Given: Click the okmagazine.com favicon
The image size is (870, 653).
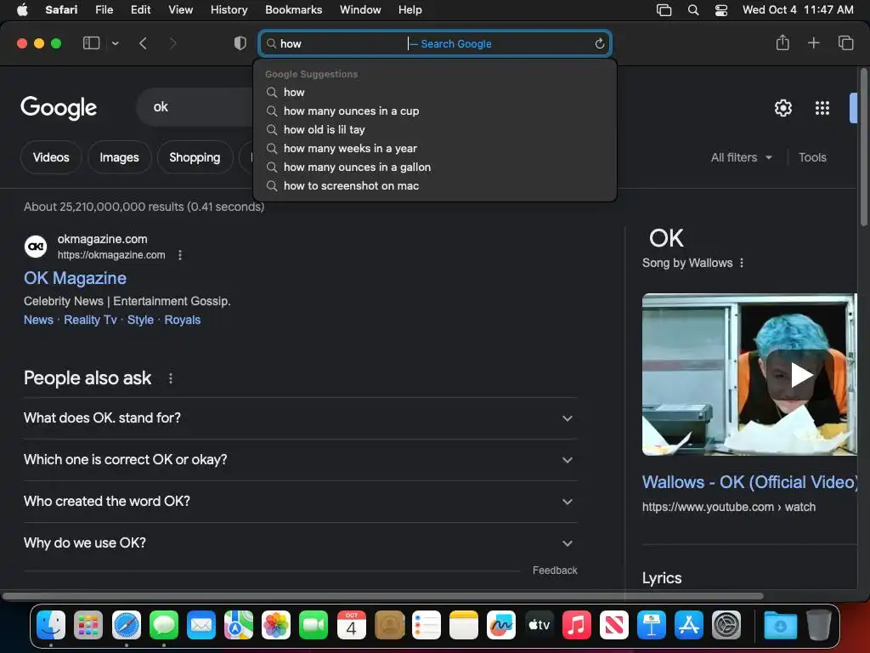Looking at the screenshot, I should [36, 247].
